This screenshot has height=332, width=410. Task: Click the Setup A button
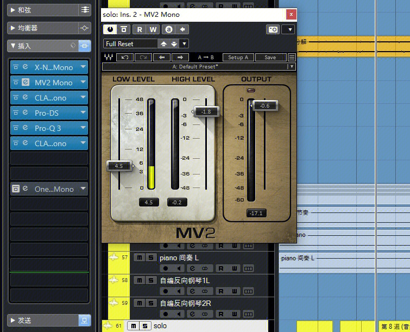238,57
